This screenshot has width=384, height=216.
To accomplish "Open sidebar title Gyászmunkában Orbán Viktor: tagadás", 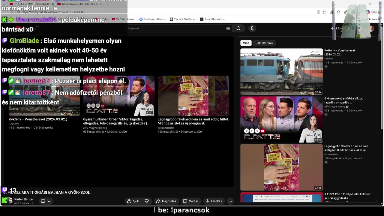I will pos(343,100).
